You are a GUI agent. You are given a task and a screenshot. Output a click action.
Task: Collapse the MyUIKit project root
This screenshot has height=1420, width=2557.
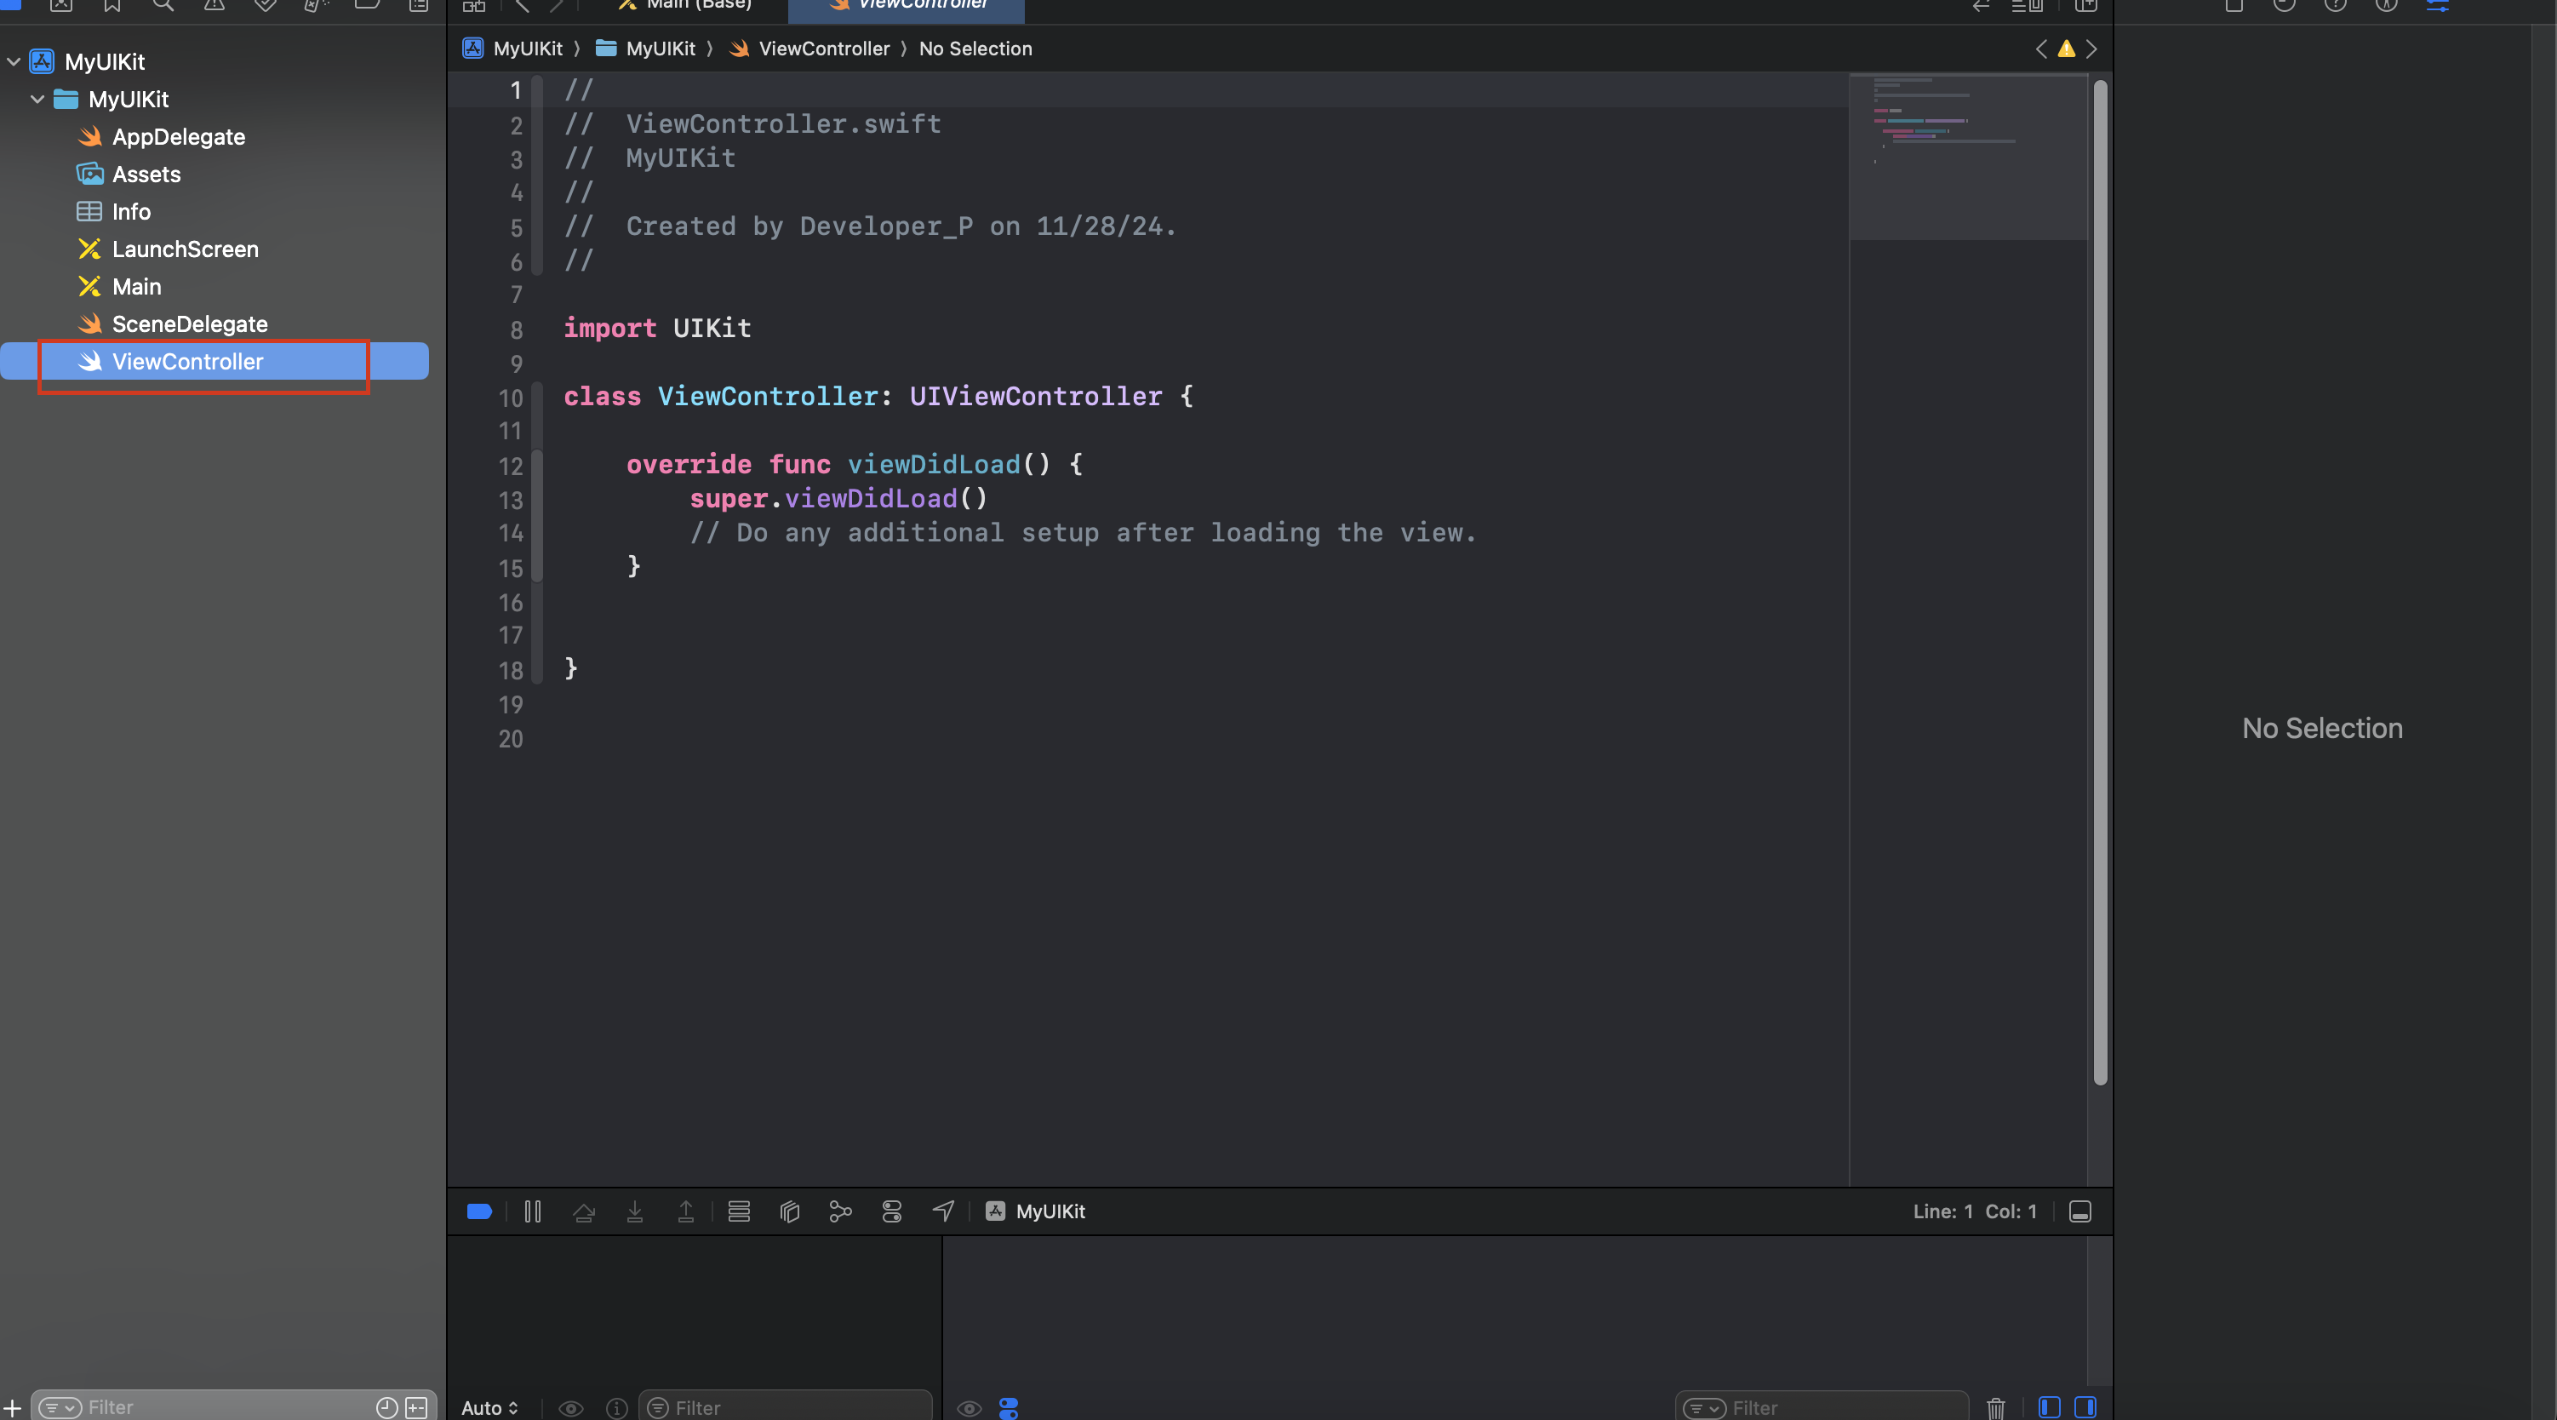click(x=14, y=61)
